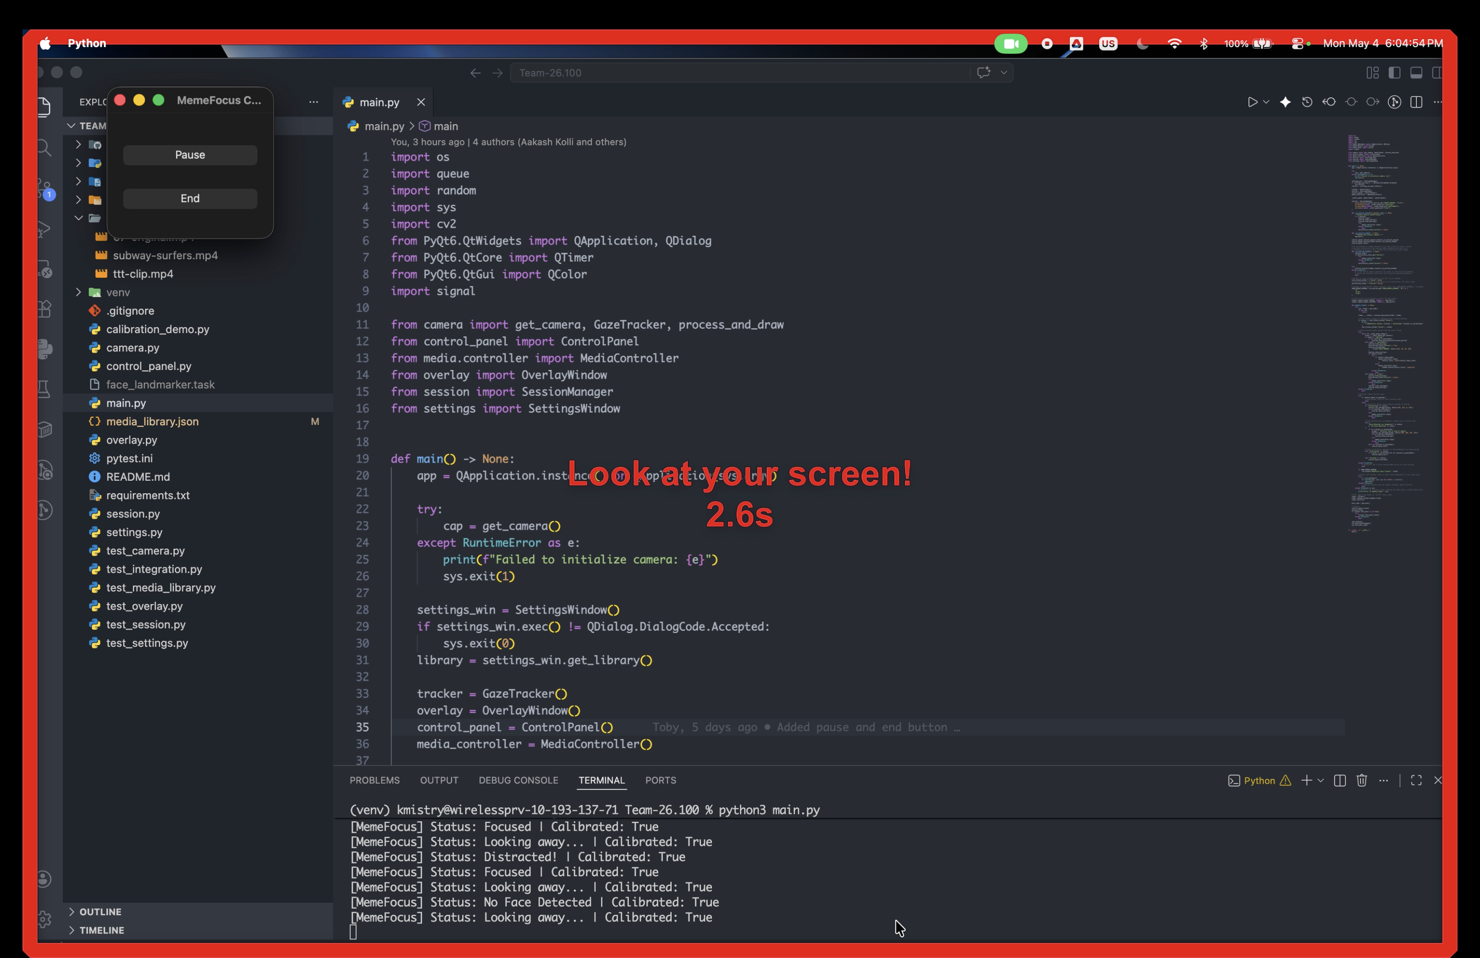
Task: Open Explorer views ellipsis menu
Action: (x=313, y=102)
